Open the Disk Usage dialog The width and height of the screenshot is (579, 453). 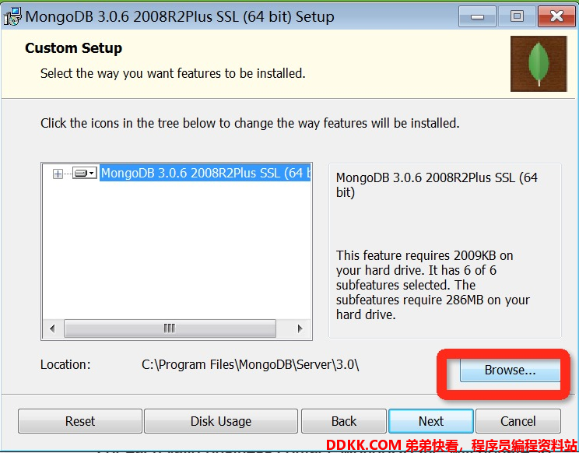221,421
